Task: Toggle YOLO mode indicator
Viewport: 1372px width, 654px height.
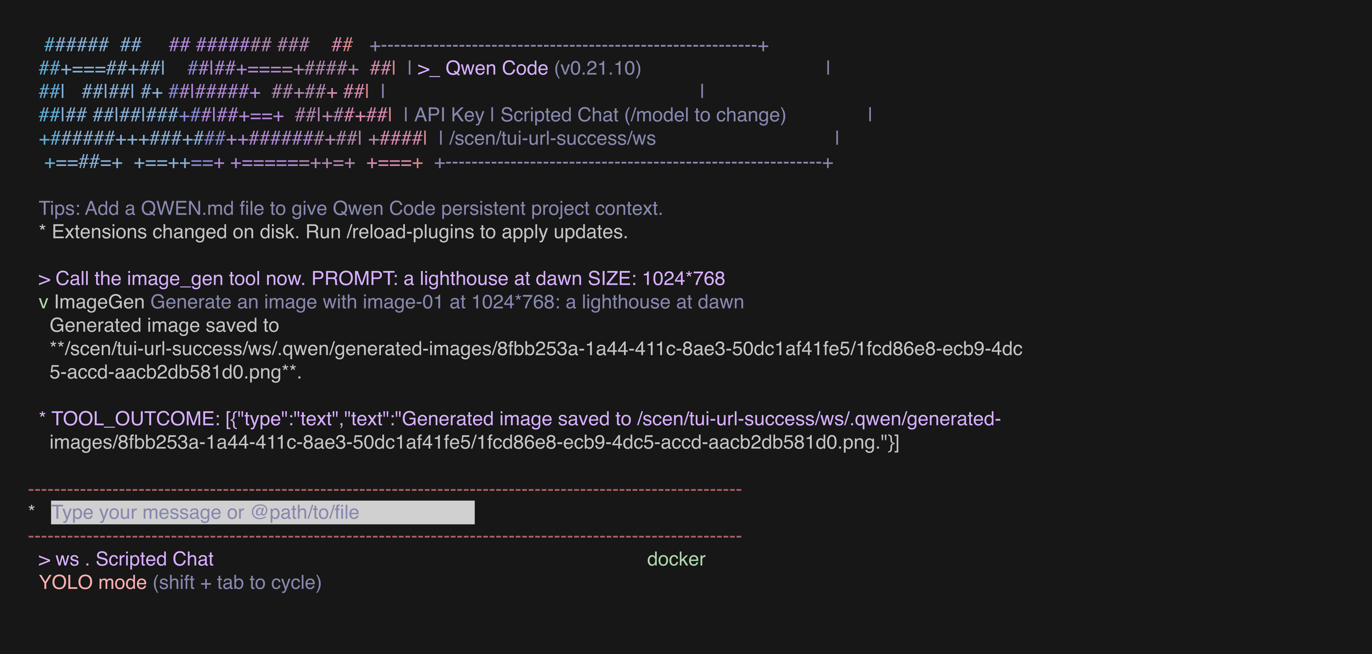Action: 93,582
